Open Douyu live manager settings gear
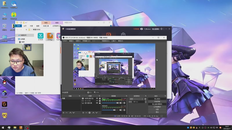This screenshot has height=130, width=232. pos(162,29)
